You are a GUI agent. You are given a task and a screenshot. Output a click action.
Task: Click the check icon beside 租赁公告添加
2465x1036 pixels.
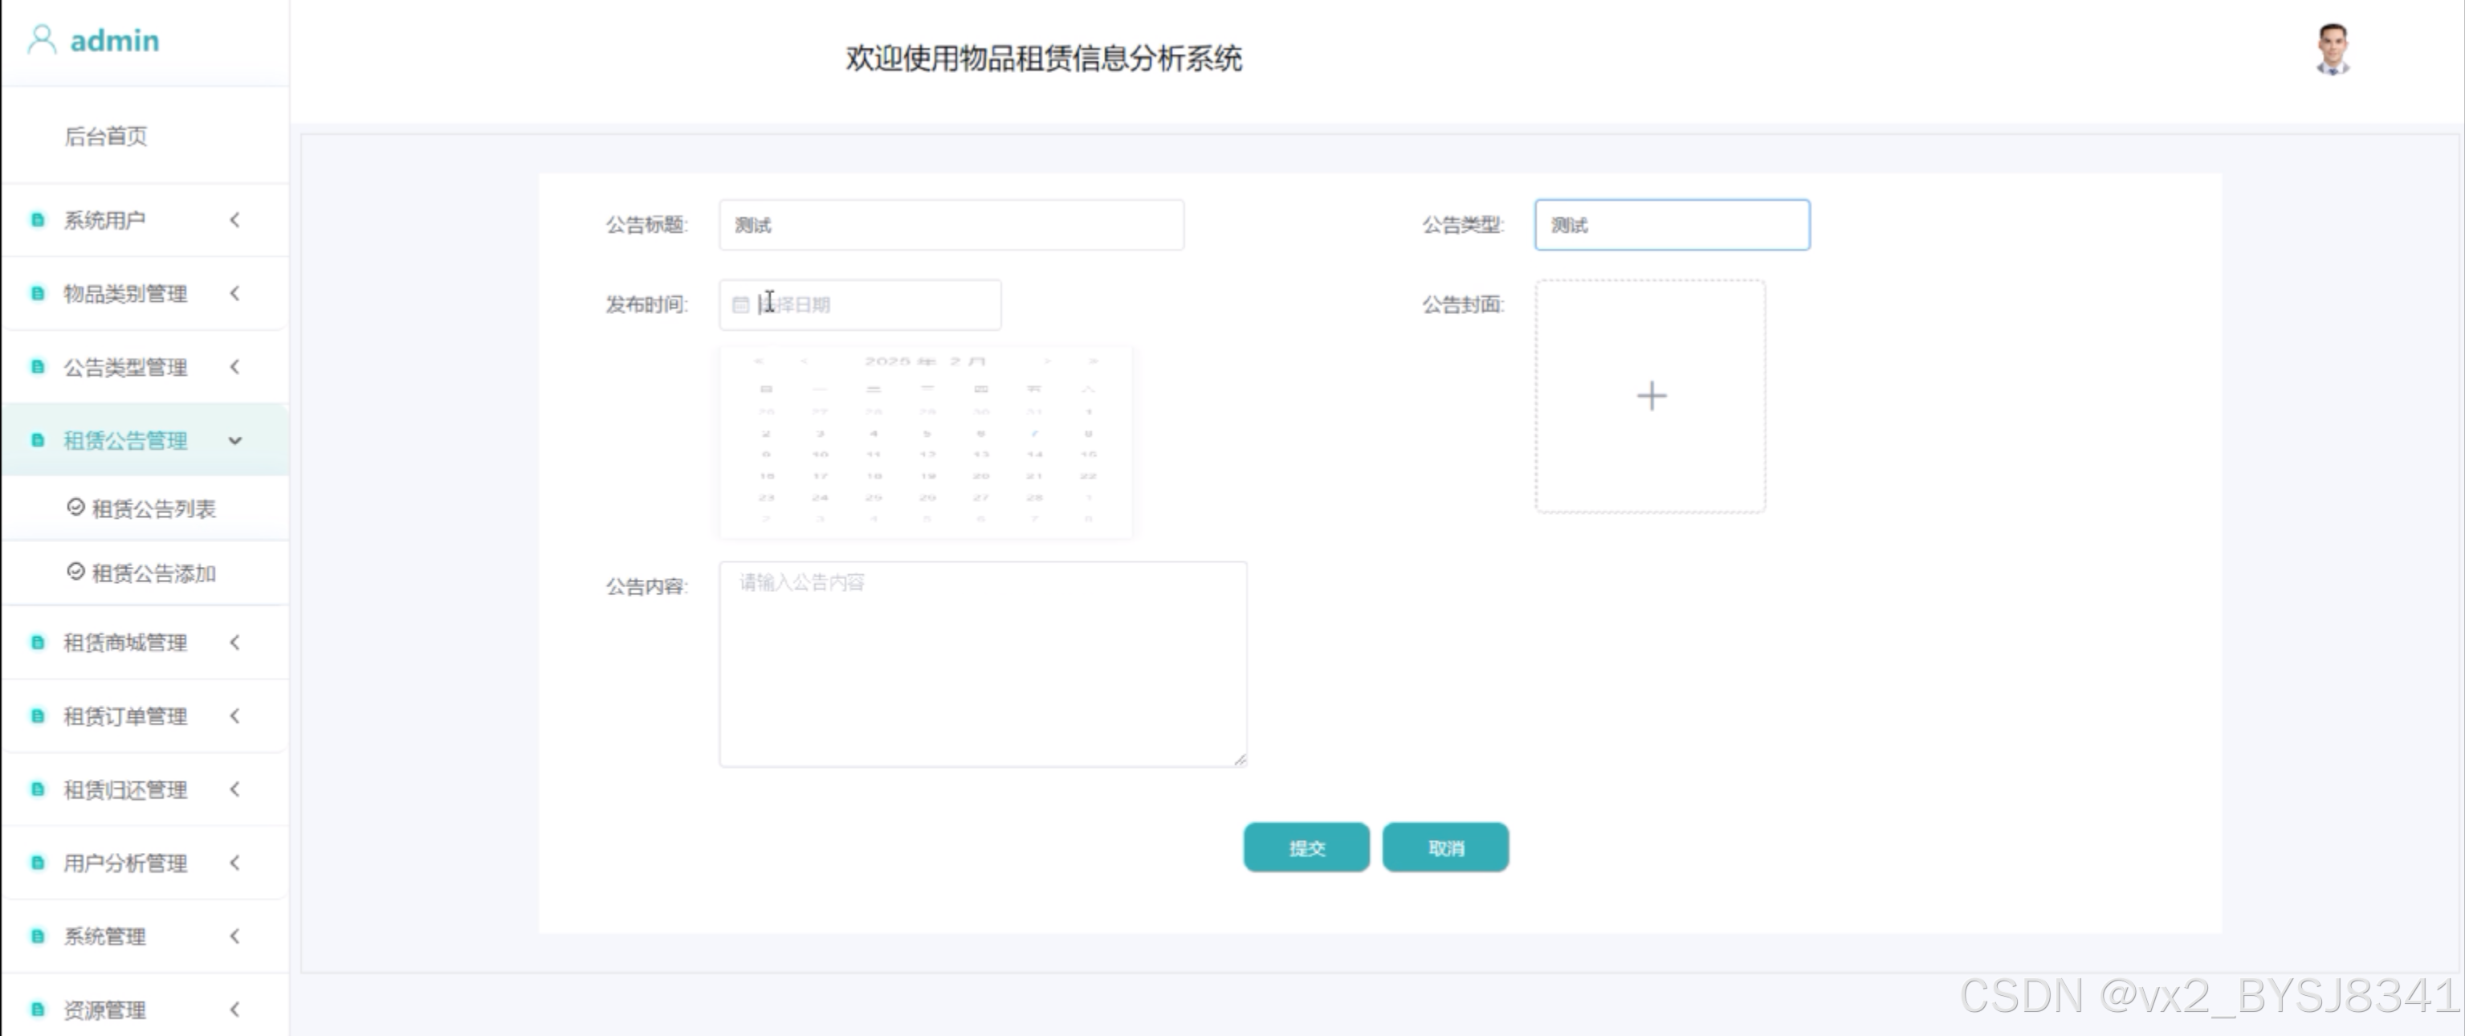pos(75,573)
